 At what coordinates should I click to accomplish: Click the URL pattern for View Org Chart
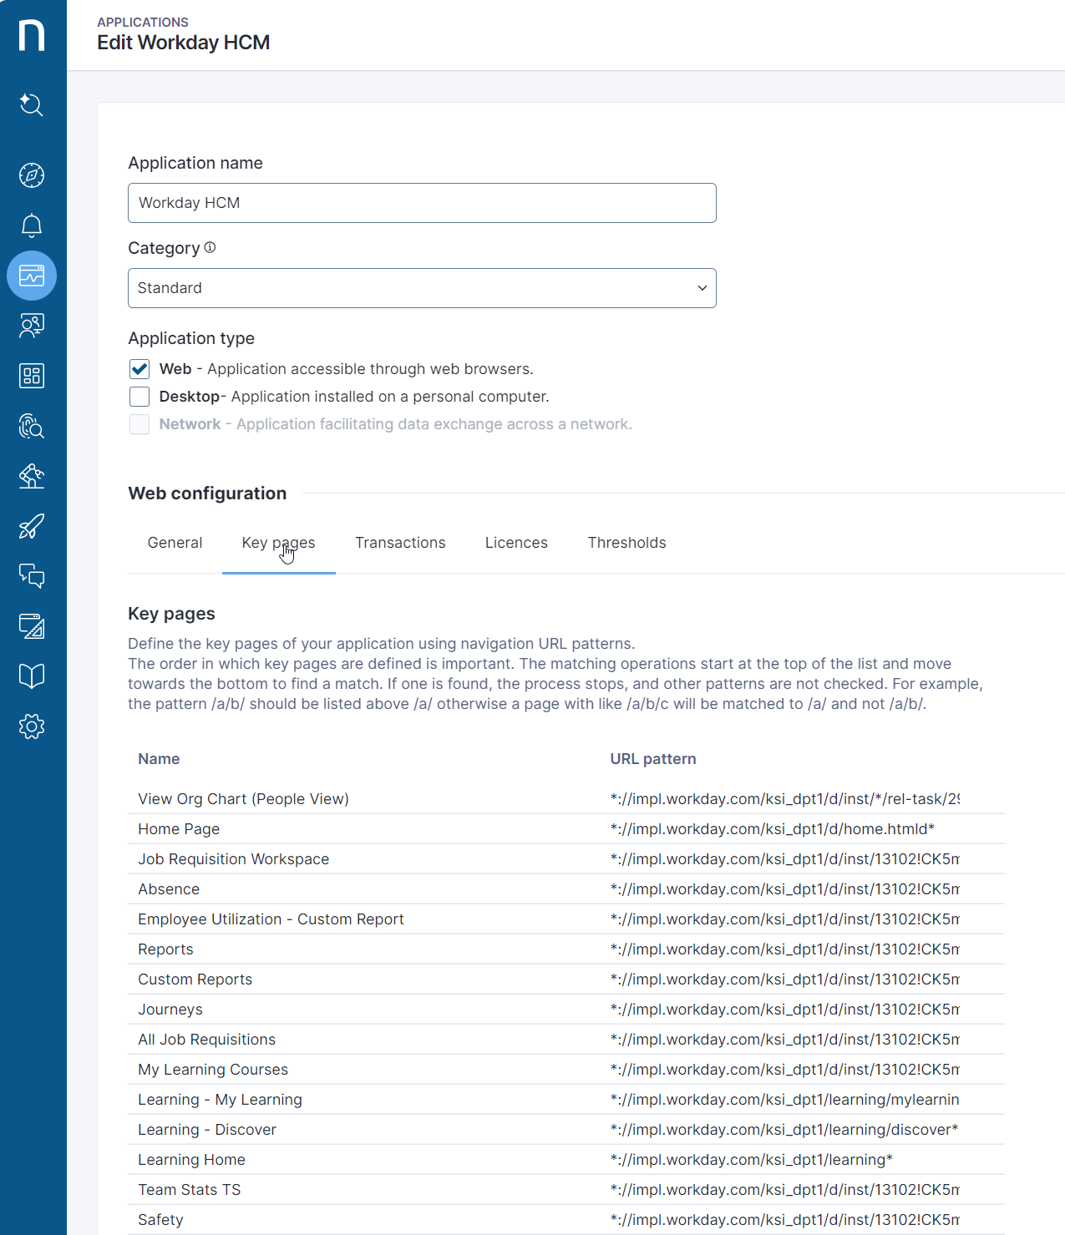point(784,799)
